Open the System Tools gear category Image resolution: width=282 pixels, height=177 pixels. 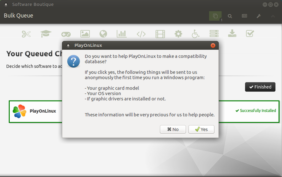point(178,34)
